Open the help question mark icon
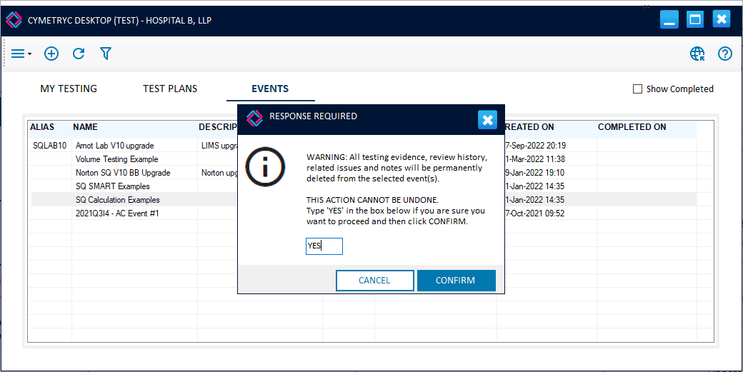The image size is (743, 372). pyautogui.click(x=725, y=54)
